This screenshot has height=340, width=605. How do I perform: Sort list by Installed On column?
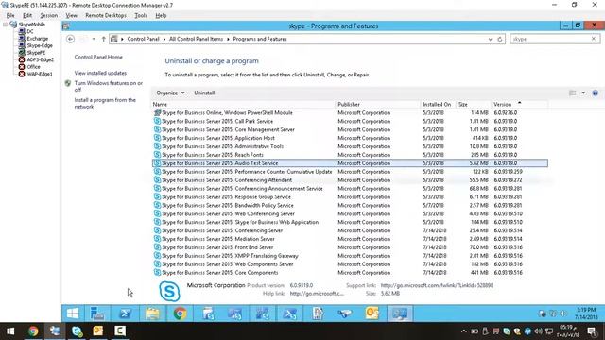coord(438,105)
